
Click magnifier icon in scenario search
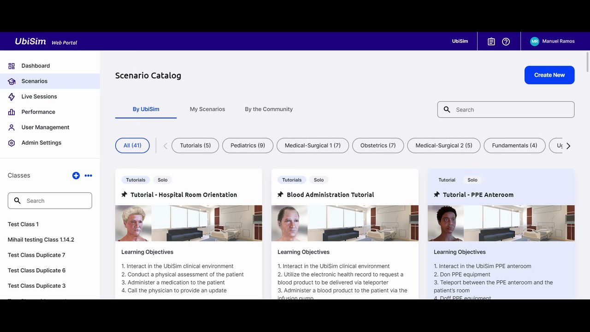(x=447, y=110)
